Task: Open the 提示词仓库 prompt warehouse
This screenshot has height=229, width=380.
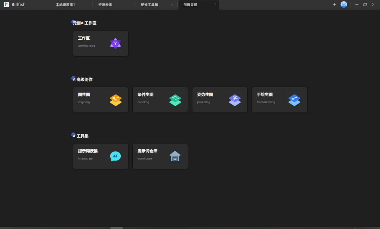Action: click(x=160, y=156)
